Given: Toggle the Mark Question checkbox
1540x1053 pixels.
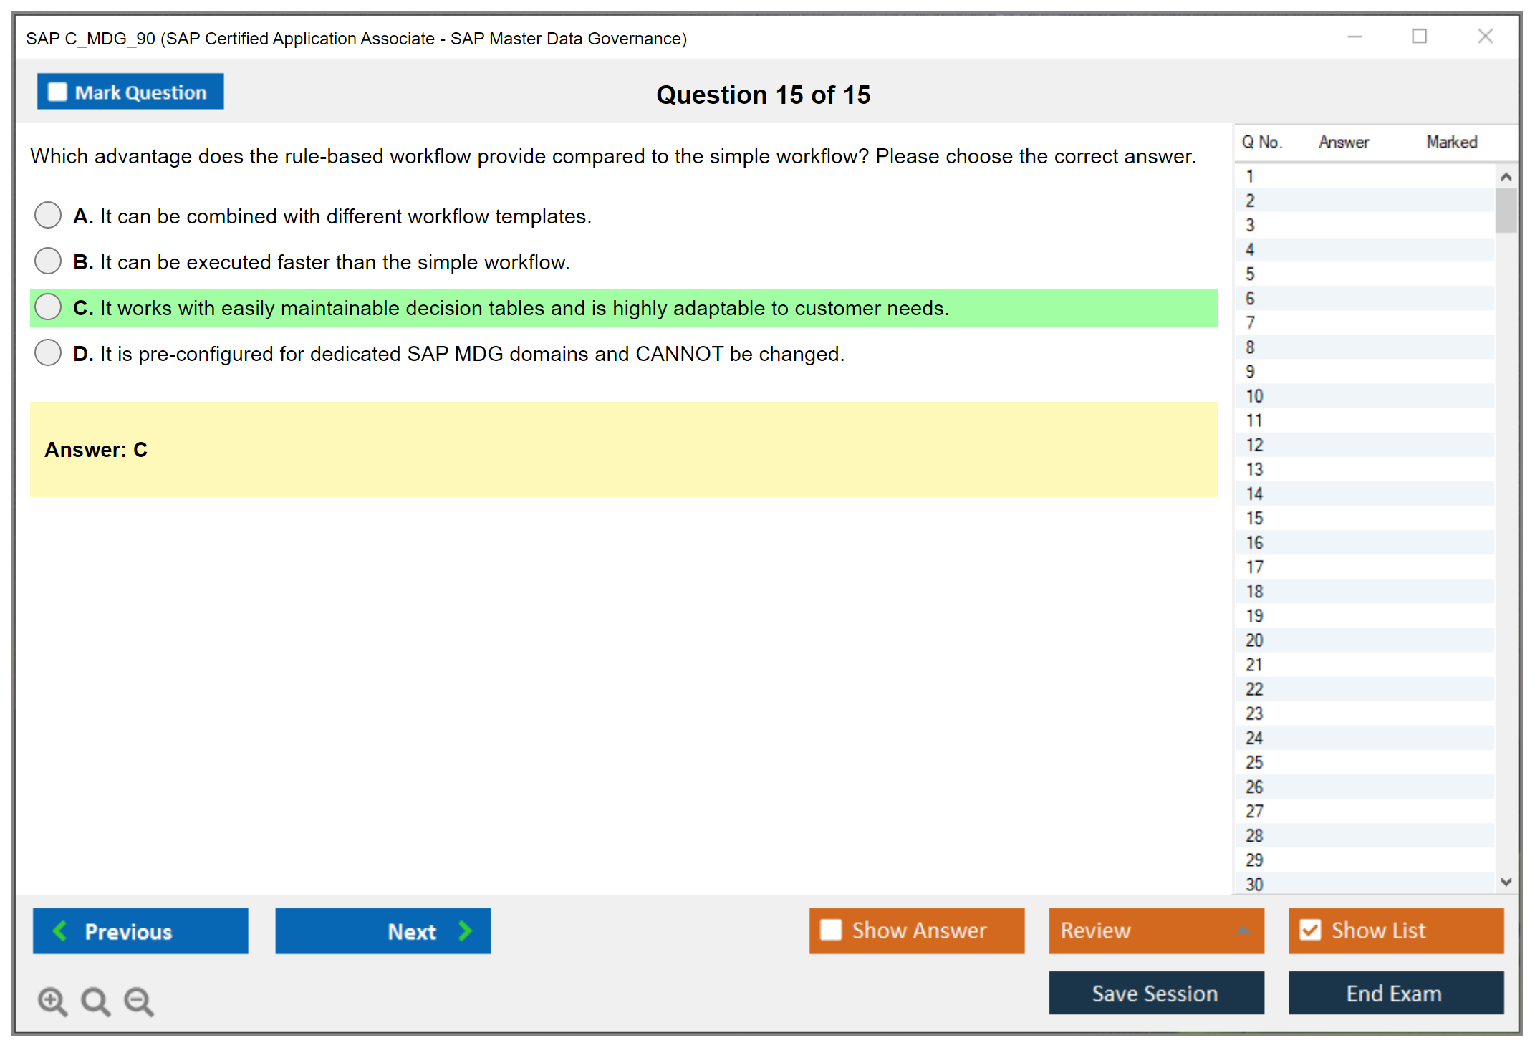Looking at the screenshot, I should 57,92.
